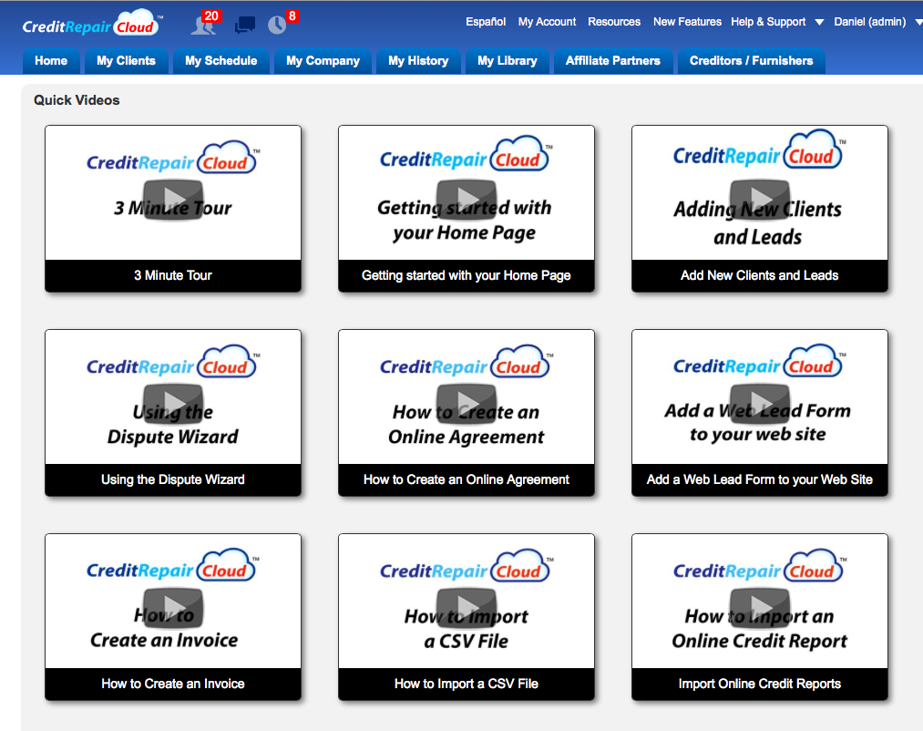
Task: Play the Import Online Credit Report video
Action: pyautogui.click(x=759, y=608)
